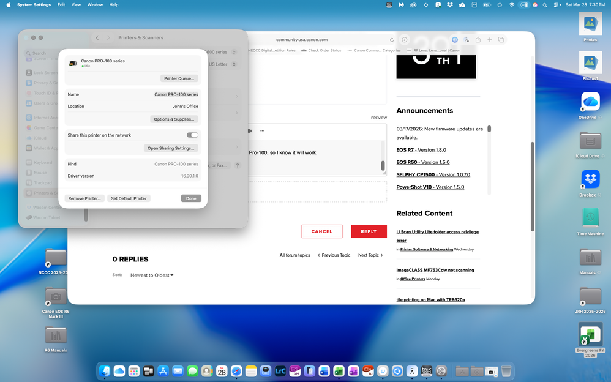Open Time Machine desktop icon
Screen dimensions: 611x382
[590, 222]
